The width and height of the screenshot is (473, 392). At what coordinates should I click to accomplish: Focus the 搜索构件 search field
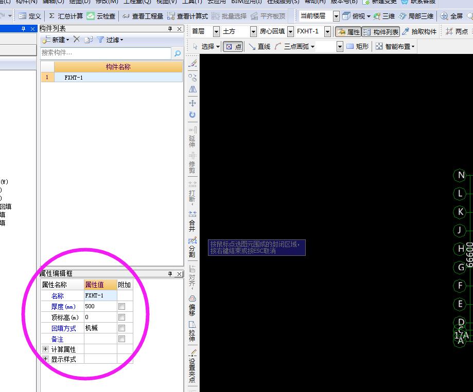click(106, 53)
